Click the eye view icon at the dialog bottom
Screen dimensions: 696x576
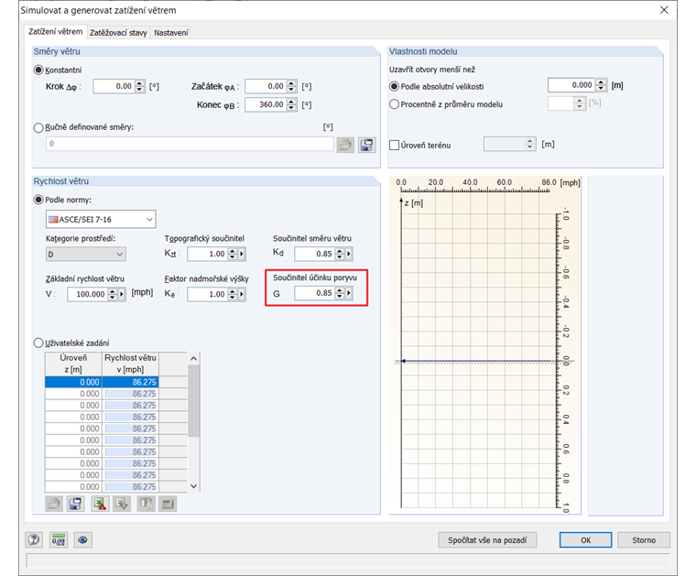click(82, 540)
